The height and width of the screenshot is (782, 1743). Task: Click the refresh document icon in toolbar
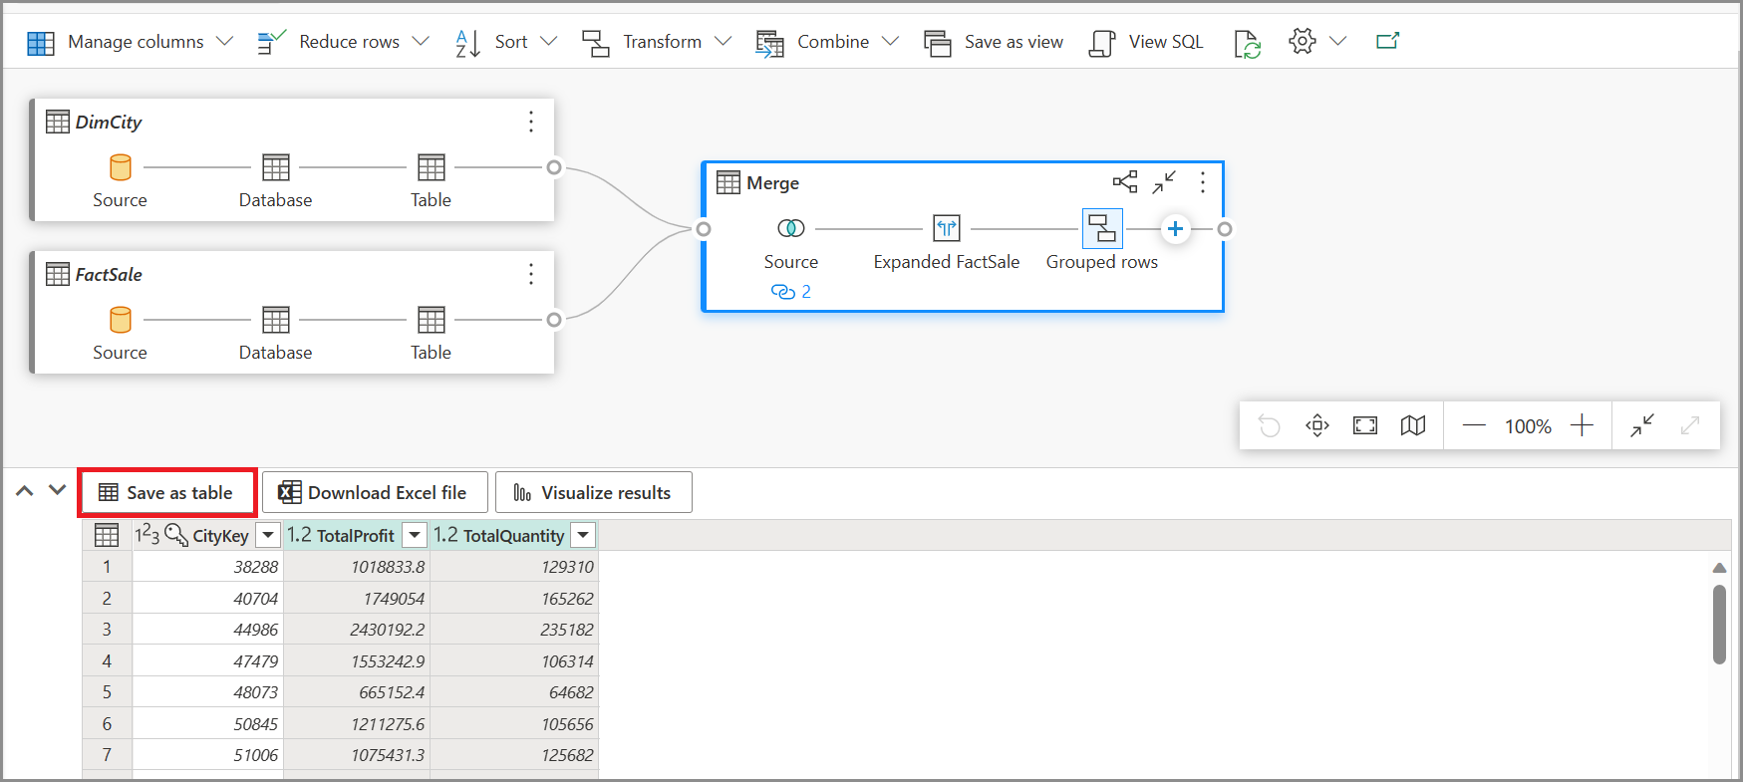1247,43
